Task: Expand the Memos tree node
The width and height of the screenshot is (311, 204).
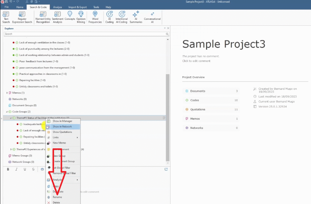Action: tap(7, 93)
